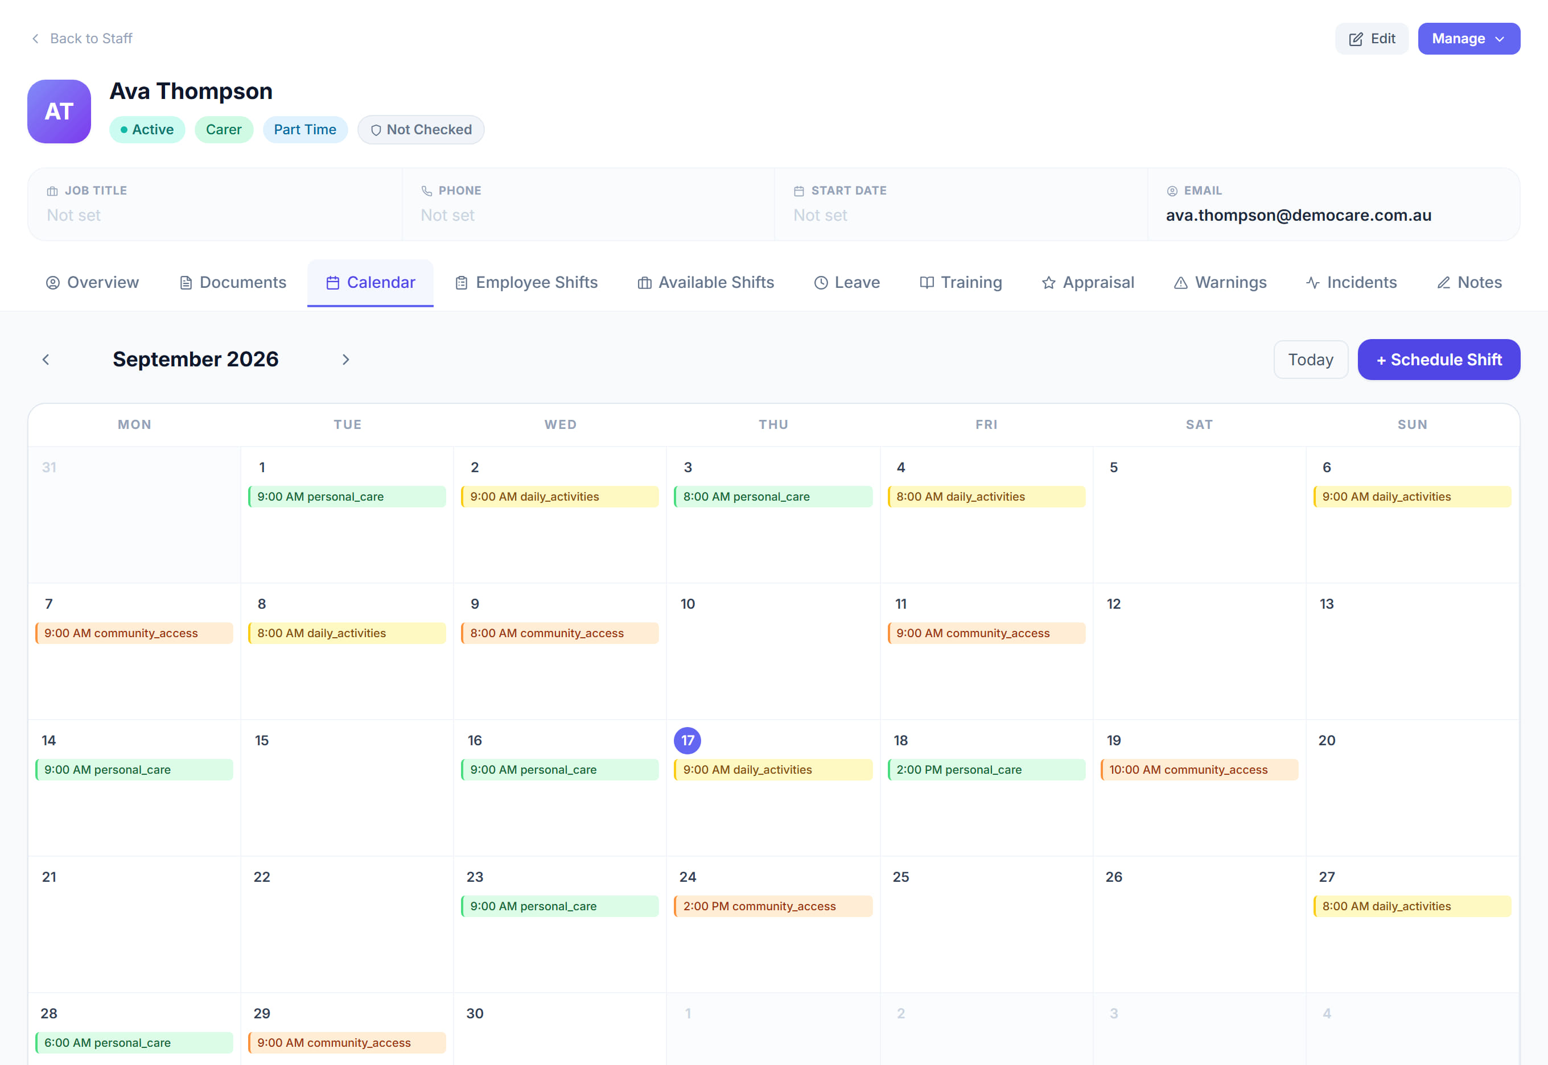
Task: Open Sept 14 9:00 AM personal_care shift
Action: 134,769
